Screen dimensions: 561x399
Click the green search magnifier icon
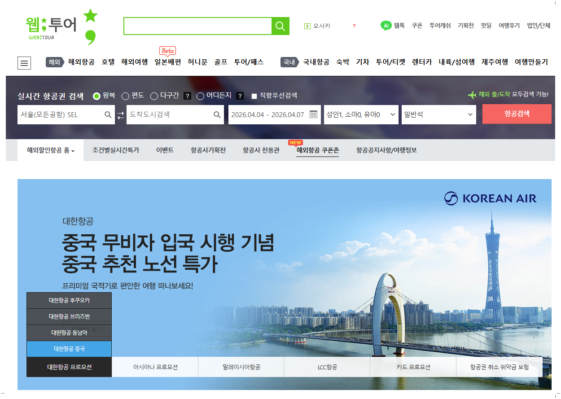point(280,26)
